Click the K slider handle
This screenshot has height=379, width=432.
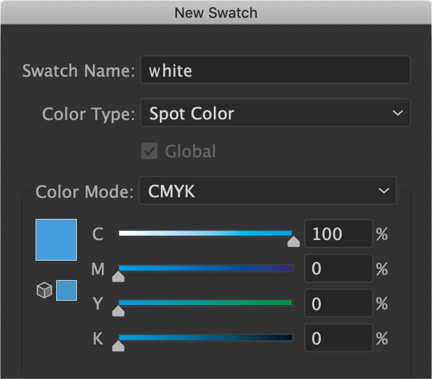click(118, 346)
